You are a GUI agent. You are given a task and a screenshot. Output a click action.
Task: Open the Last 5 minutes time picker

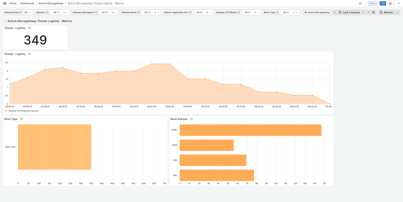point(351,12)
